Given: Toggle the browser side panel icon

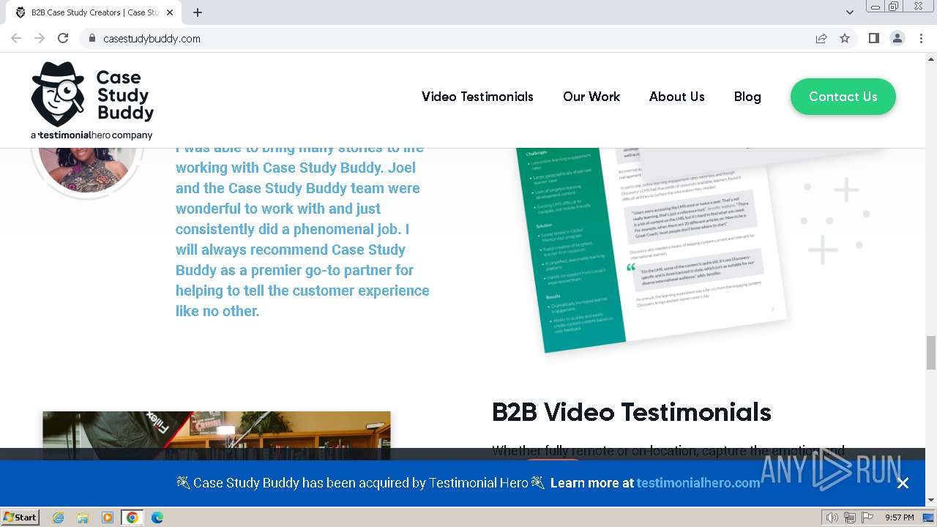Looking at the screenshot, I should tap(873, 38).
